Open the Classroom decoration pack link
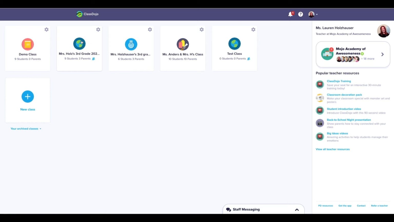 point(344,95)
